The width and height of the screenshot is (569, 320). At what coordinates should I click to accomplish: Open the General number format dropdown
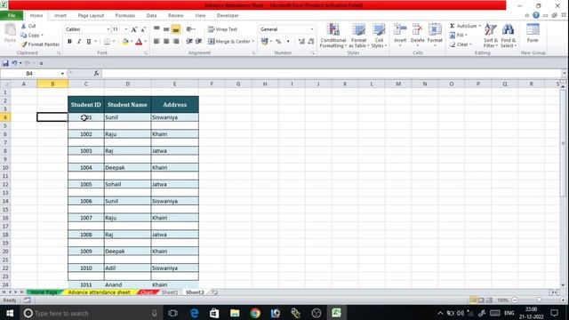312,29
